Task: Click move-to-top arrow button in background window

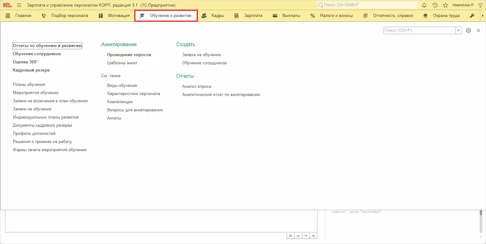Action: [x=291, y=236]
